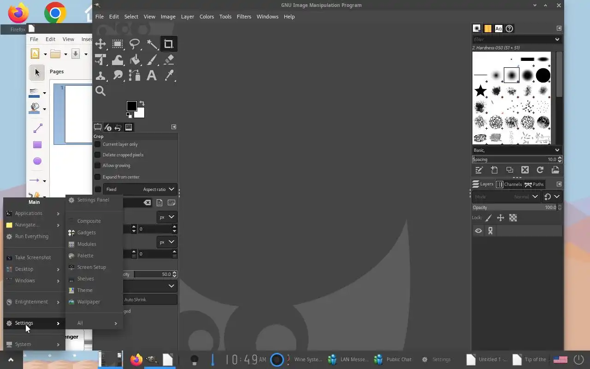Open the Undo History tab
Viewport: 590px width, 369px height.
118,127
